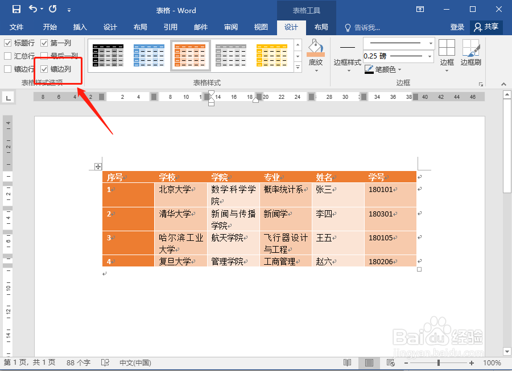The height and width of the screenshot is (371, 512).
Task: Click the 共享 share button
Action: [486, 27]
